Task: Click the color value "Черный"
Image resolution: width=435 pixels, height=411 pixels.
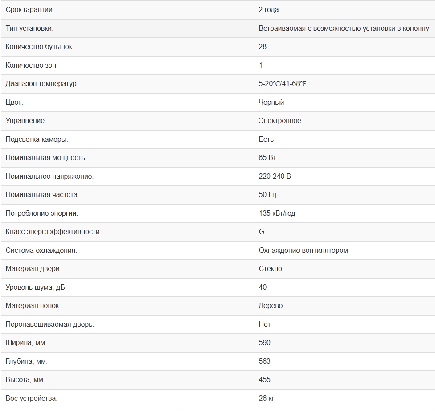Action: click(271, 103)
